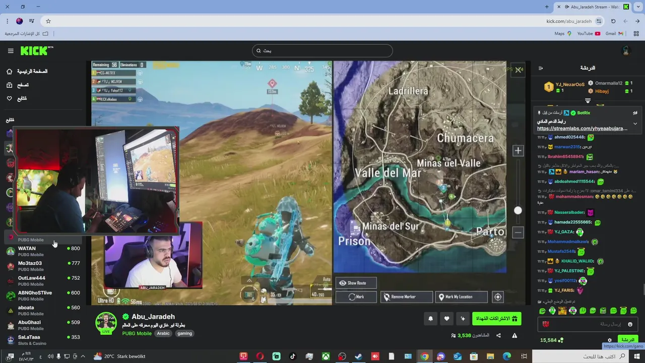Open Mo3taz03 channel in sidebar
This screenshot has width=645, height=363.
pyautogui.click(x=43, y=266)
